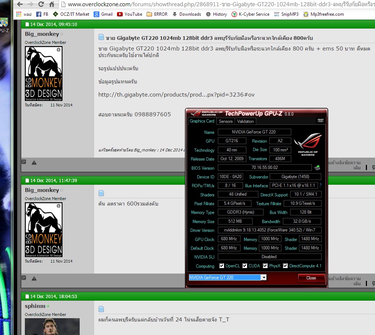Click Bus Interface question mark

click(320, 185)
